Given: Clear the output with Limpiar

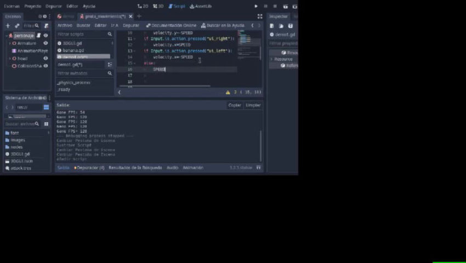Looking at the screenshot, I should (x=253, y=105).
